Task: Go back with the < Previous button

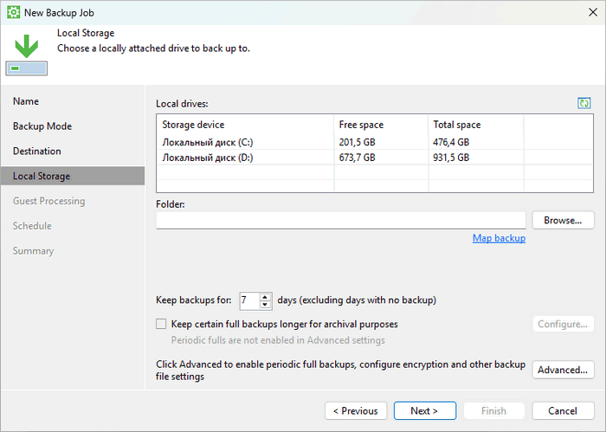Action: coord(356,410)
